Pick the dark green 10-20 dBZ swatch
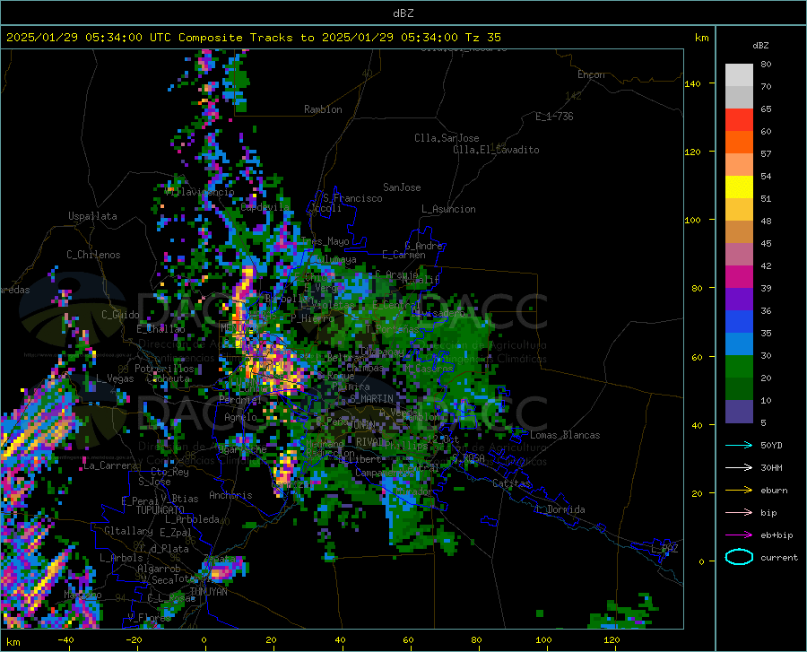Viewport: 807px width, 652px height. [739, 389]
